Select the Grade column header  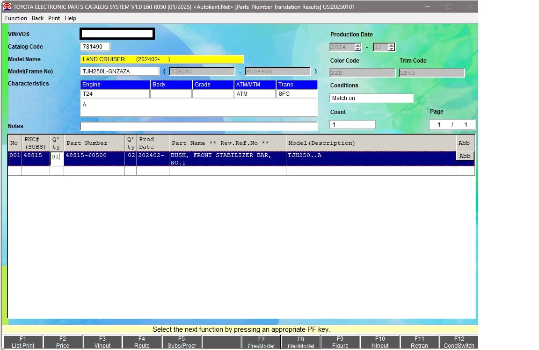pos(213,85)
